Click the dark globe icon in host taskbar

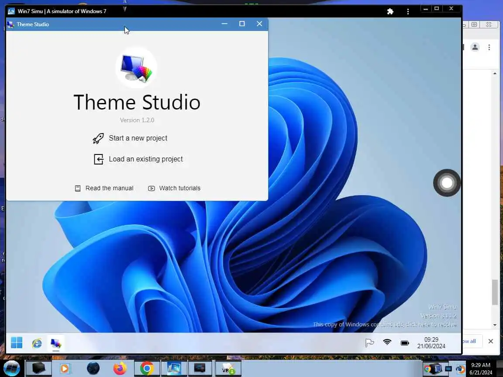[93, 368]
